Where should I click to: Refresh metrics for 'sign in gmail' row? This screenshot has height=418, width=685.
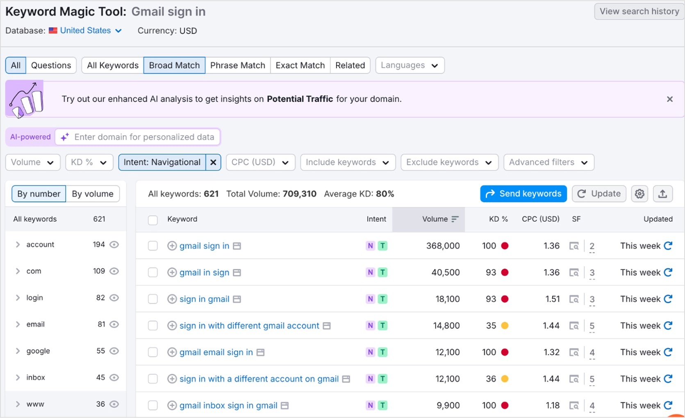[x=668, y=299]
